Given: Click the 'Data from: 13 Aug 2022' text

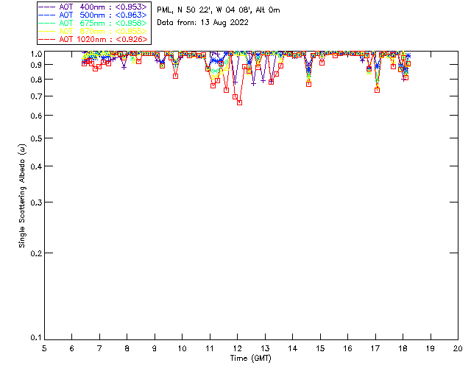Looking at the screenshot, I should tap(203, 23).
